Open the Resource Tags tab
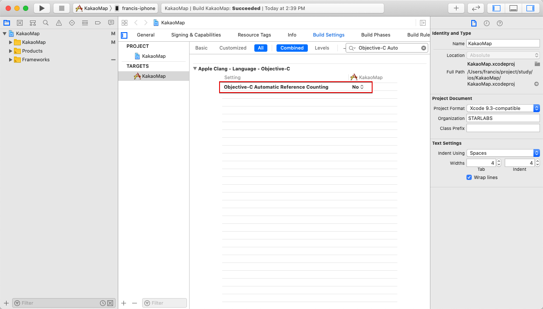Screen dimensions: 543x309 pyautogui.click(x=254, y=35)
